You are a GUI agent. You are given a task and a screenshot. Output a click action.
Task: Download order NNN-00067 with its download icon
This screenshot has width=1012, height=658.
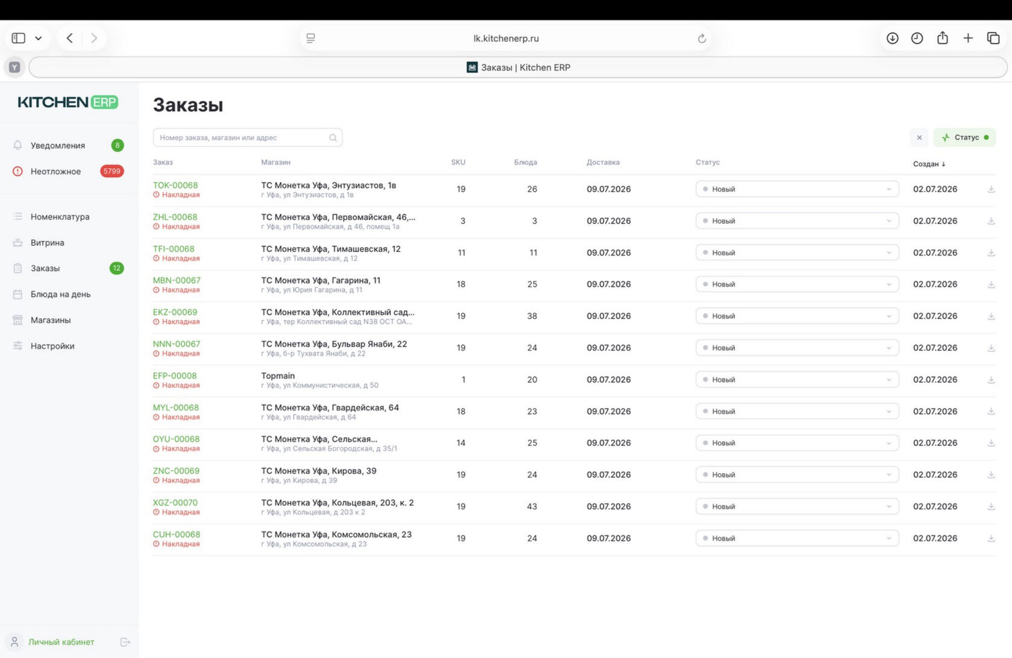991,348
